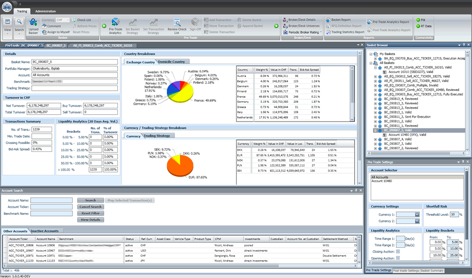Switch to the Administration ribbon tab
The height and width of the screenshot is (278, 472).
tap(45, 11)
